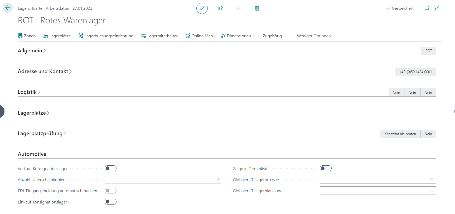Expand the Adresse und Kontakt section

coord(43,72)
